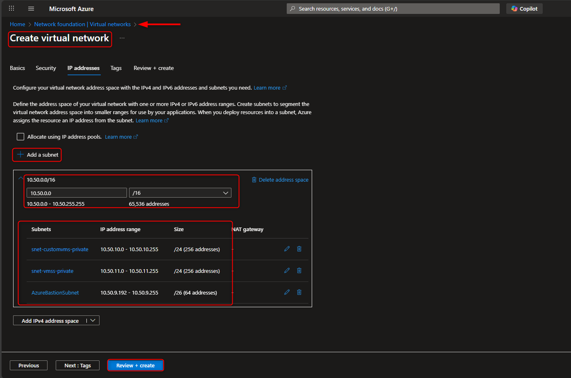The width and height of the screenshot is (571, 378).
Task: Delete the snet-vmss-private subnet via trash icon
Action: tap(299, 270)
